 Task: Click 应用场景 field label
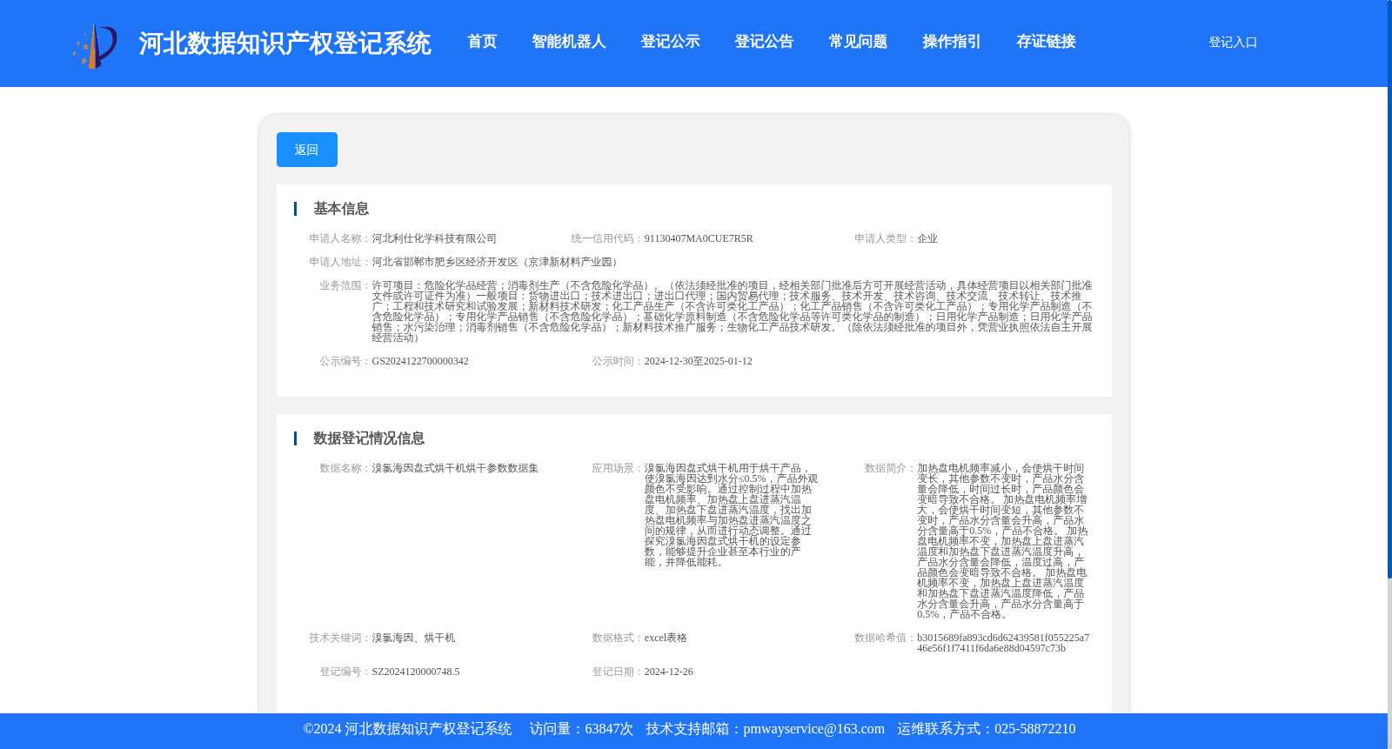pos(618,468)
